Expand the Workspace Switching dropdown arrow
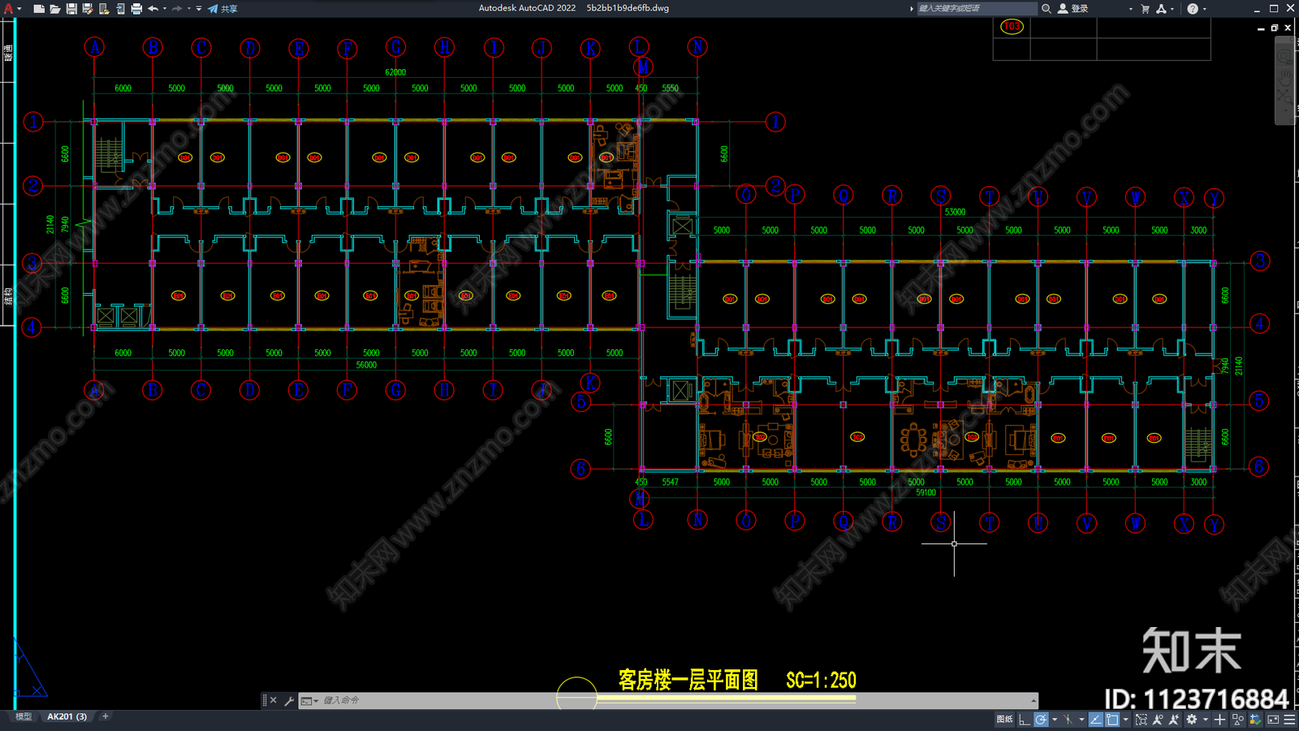 [1206, 720]
